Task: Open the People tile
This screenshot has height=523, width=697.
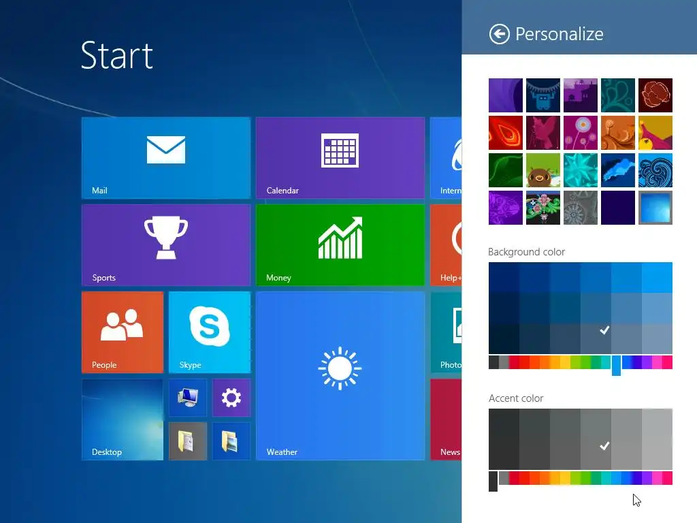Action: click(123, 332)
